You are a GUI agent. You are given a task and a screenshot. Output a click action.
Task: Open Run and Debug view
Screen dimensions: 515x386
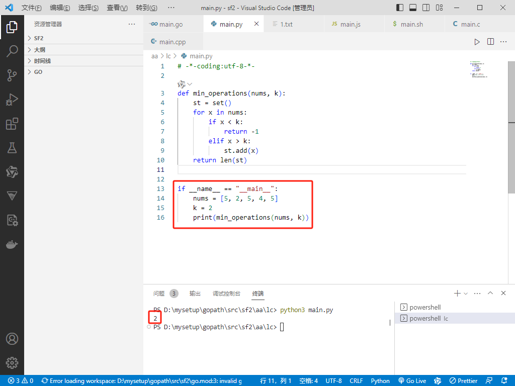12,100
